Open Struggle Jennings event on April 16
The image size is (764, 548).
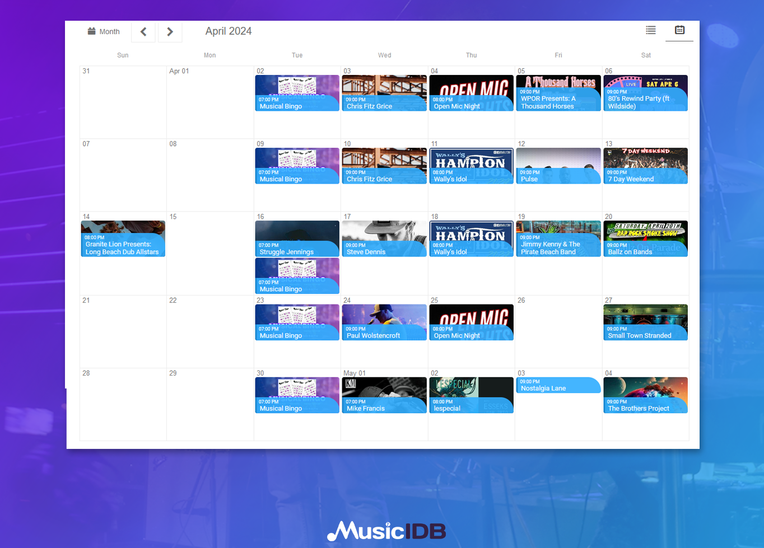[297, 238]
